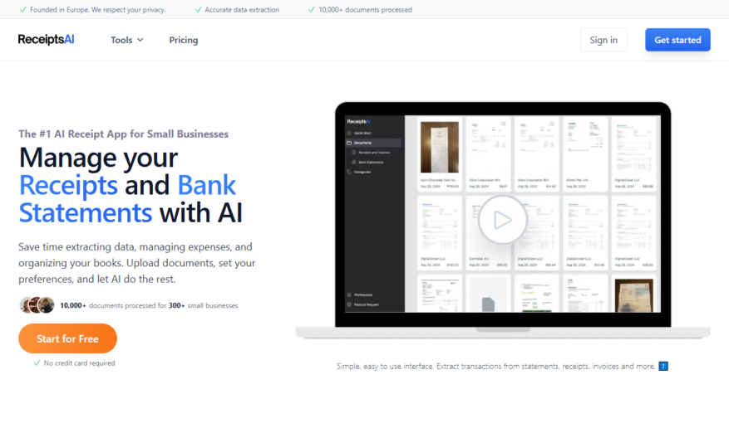Screen dimensions: 729x438
Task: Click the top bar '10,000+ documents processed' text
Action: pyautogui.click(x=365, y=9)
